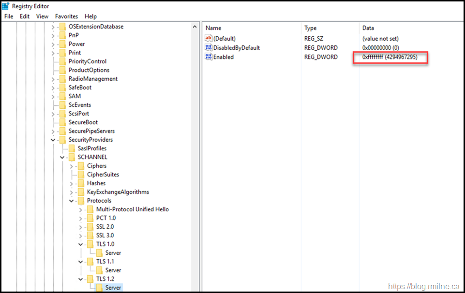Click the Enabled DWORD value icon
The image size is (465, 293).
tap(209, 57)
